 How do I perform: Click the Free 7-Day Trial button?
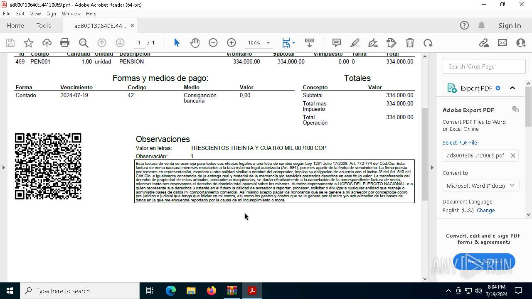click(484, 262)
